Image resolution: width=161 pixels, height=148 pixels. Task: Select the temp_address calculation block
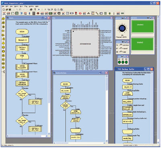click(x=128, y=102)
